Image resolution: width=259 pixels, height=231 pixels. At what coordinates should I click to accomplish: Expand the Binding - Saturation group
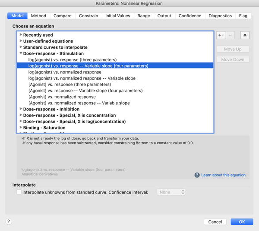pyautogui.click(x=21, y=127)
